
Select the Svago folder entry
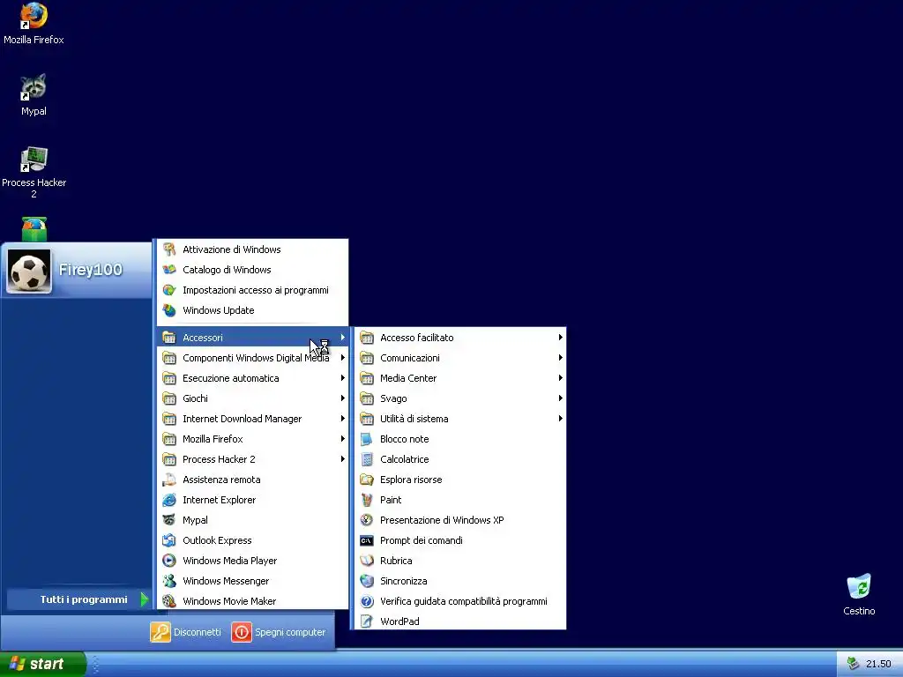[460, 398]
